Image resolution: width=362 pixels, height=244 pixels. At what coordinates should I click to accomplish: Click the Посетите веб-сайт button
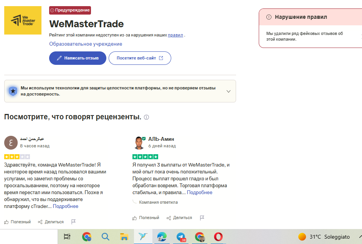140,58
